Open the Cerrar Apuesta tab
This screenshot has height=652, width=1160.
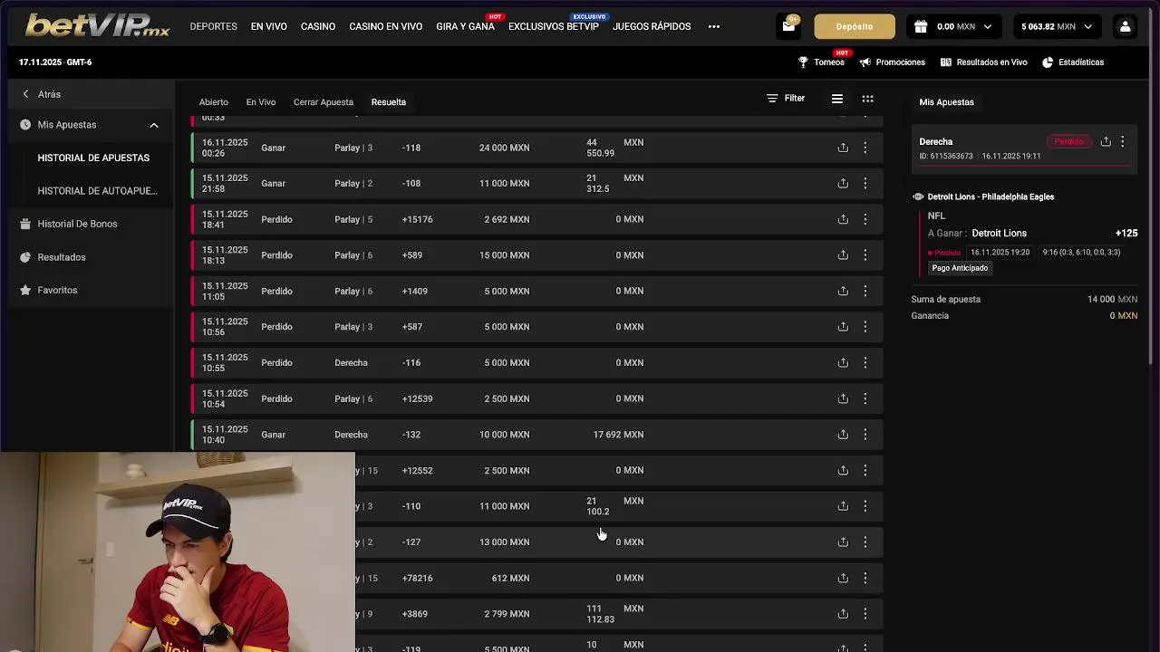coord(324,102)
